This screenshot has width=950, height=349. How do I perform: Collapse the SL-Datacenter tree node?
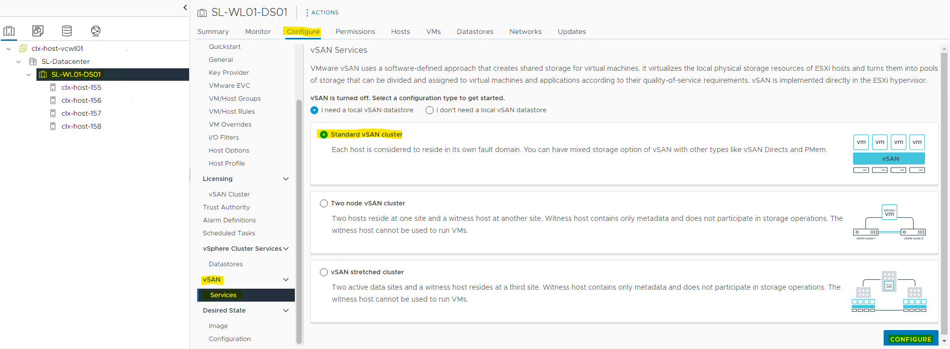tap(18, 62)
